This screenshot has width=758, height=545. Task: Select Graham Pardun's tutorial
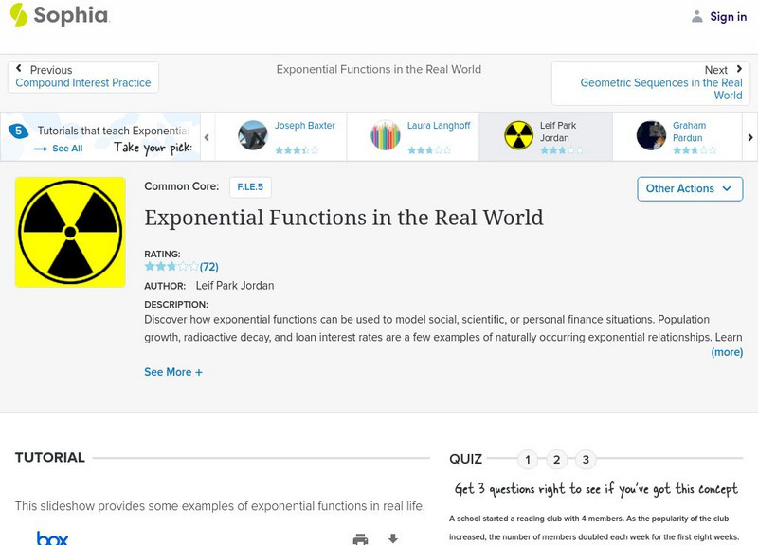click(677, 136)
